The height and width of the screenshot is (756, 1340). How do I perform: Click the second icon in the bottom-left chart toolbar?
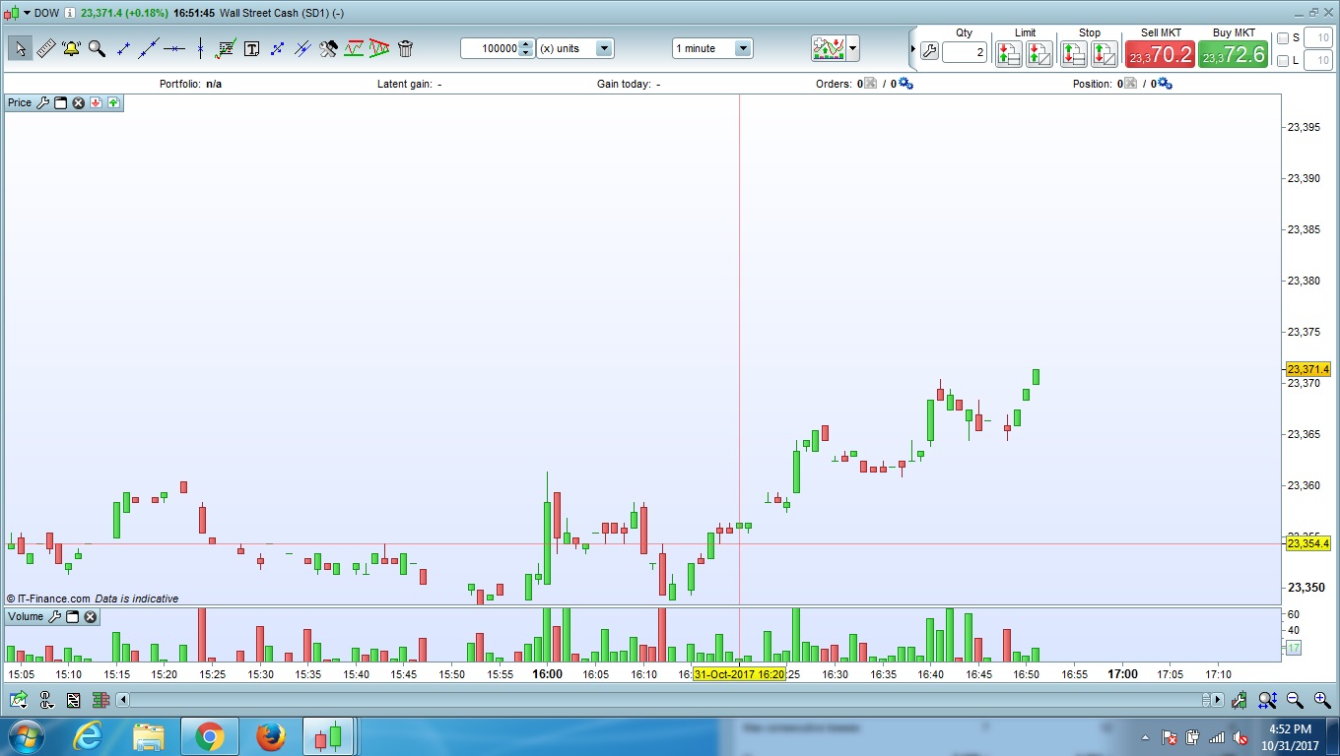click(46, 700)
